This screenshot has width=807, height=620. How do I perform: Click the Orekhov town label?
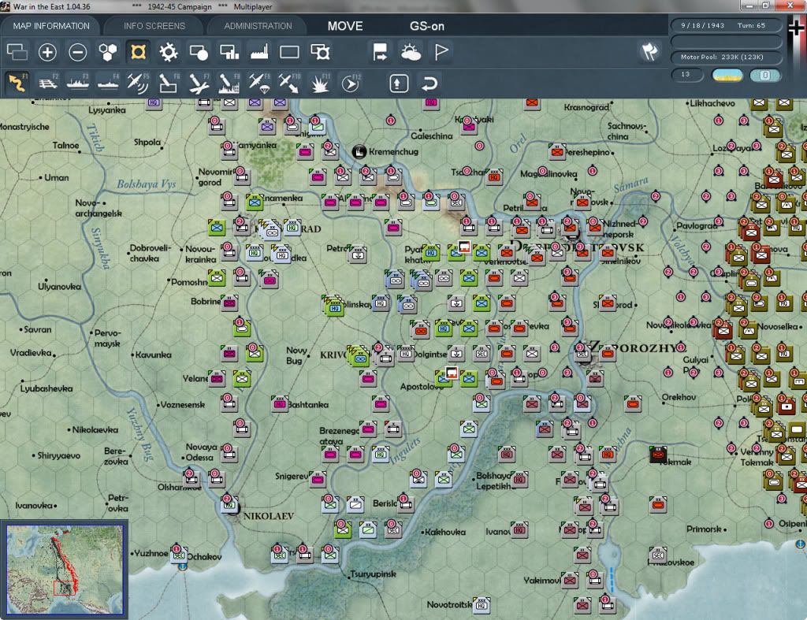coord(679,397)
